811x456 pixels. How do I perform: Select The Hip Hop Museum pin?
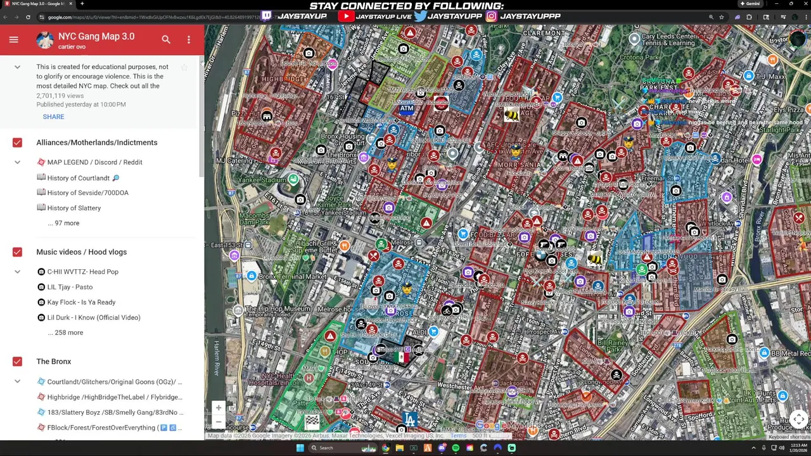[238, 310]
